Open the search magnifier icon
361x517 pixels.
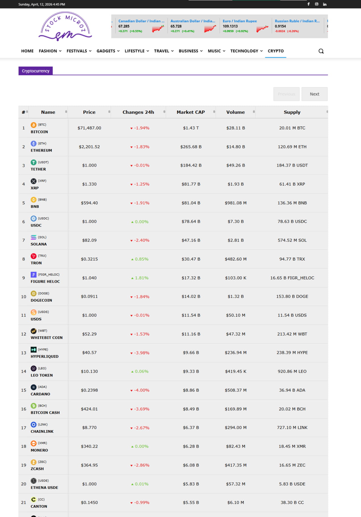pyautogui.click(x=321, y=51)
